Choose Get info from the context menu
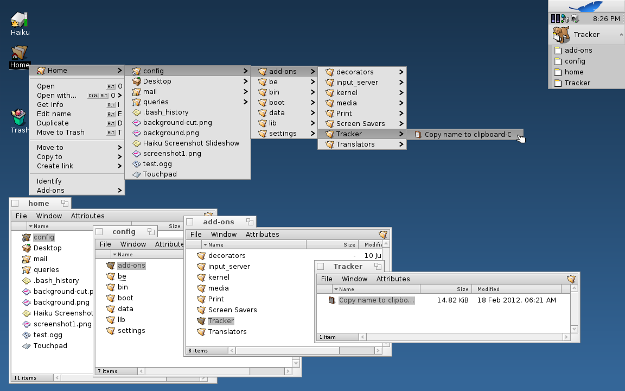Viewport: 625px width, 391px height. (50, 105)
